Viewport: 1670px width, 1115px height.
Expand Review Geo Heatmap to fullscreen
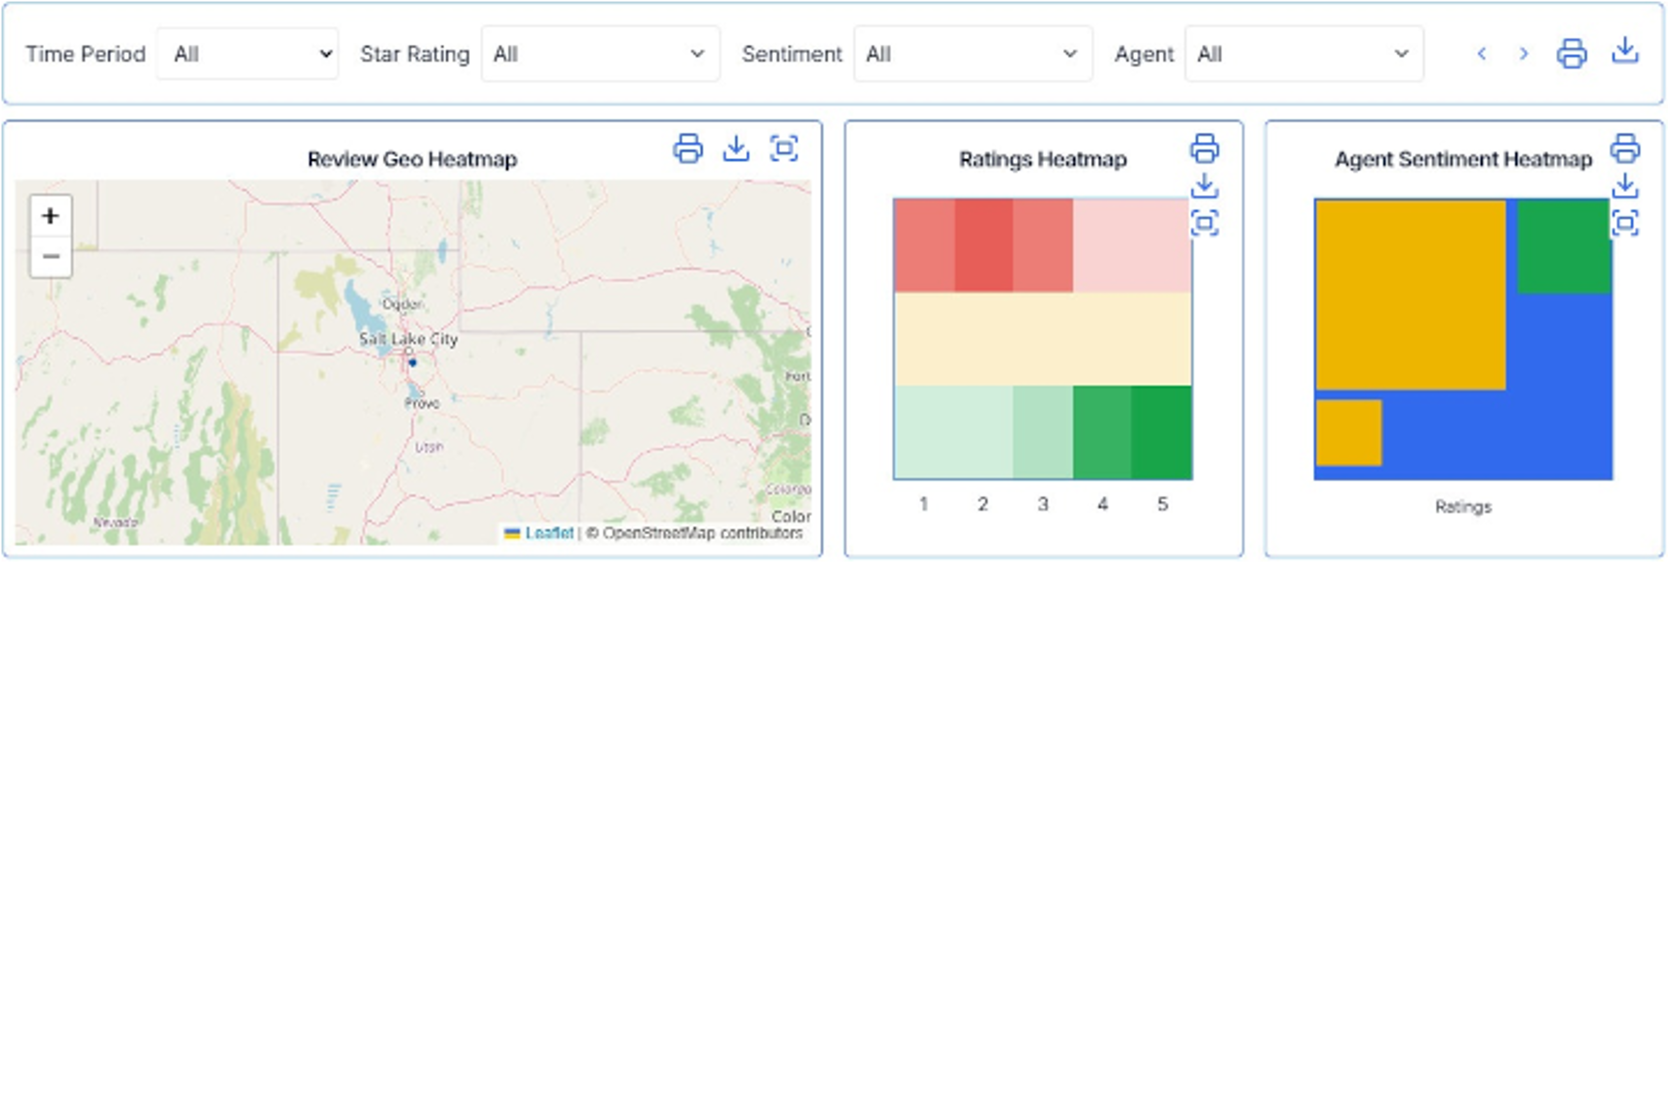pyautogui.click(x=783, y=148)
